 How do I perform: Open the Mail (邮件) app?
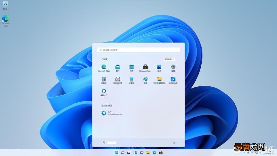click(x=118, y=68)
